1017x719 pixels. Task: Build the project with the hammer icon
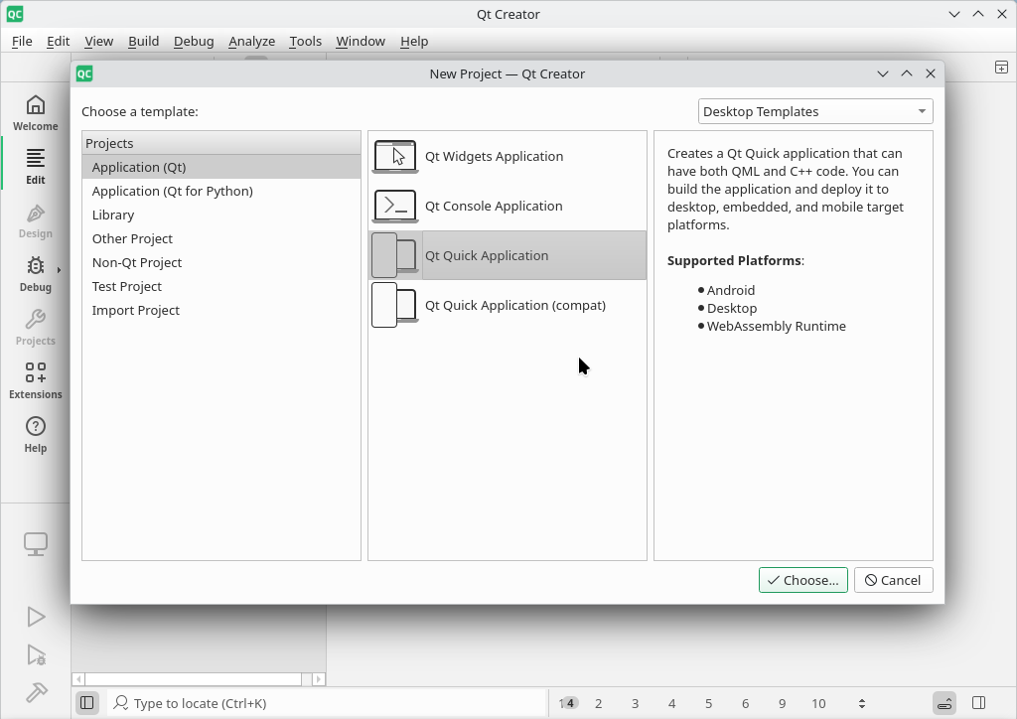[x=37, y=692]
